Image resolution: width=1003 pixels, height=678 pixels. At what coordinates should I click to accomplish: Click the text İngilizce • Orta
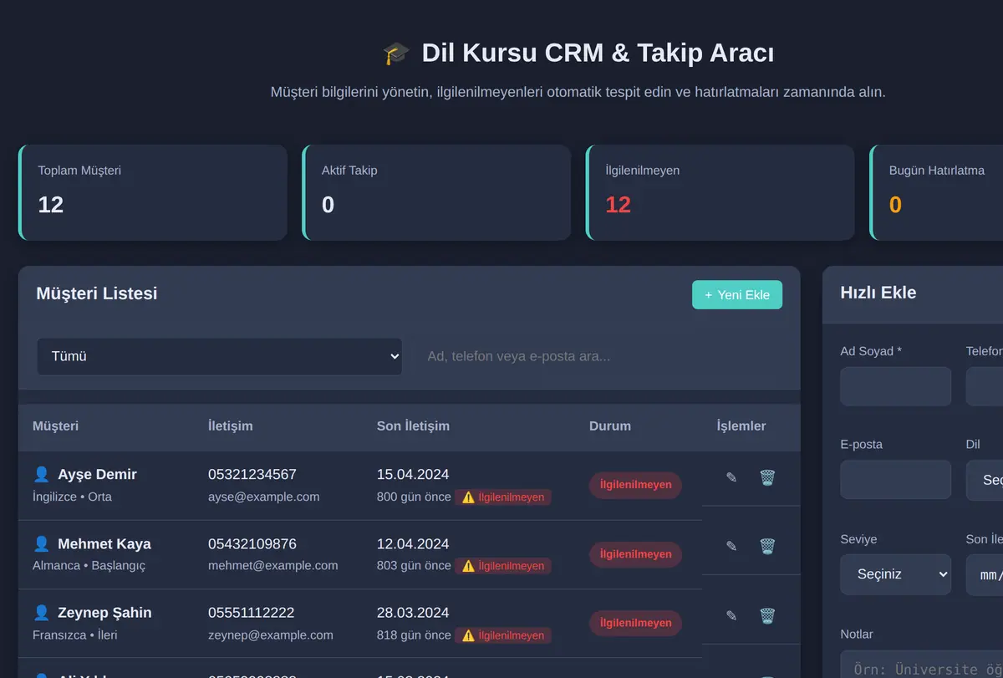pos(72,497)
